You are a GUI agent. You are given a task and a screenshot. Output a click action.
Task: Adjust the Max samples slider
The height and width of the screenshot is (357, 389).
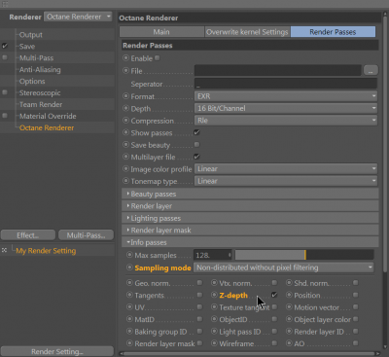pos(304,255)
